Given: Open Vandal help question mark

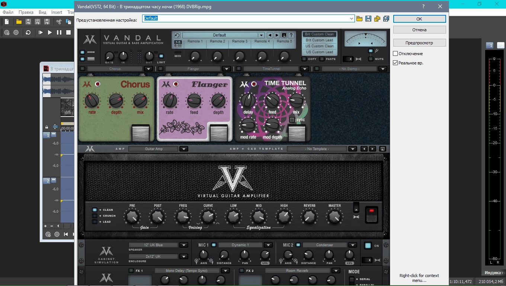Looking at the screenshot, I should (x=291, y=35).
